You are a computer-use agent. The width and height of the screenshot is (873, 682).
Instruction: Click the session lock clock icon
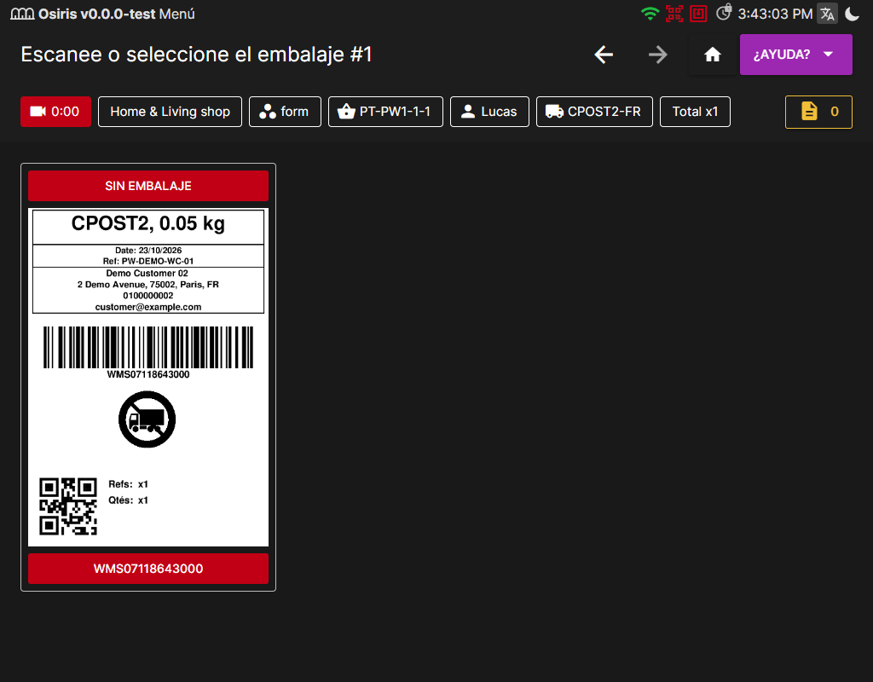click(x=724, y=12)
